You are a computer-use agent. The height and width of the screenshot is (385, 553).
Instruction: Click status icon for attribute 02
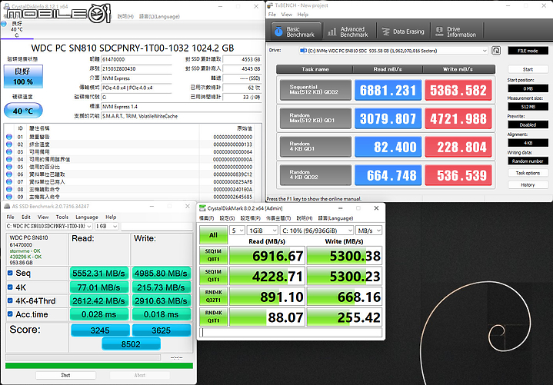tap(9, 144)
